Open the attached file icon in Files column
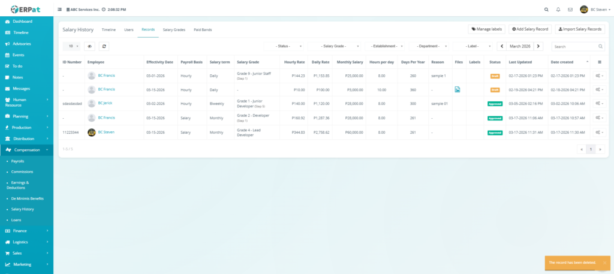Image resolution: width=614 pixels, height=274 pixels. (x=458, y=89)
